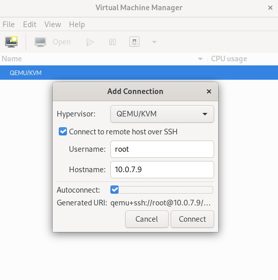Open the File menu
Viewport: 278px width, 280px height.
(9, 25)
